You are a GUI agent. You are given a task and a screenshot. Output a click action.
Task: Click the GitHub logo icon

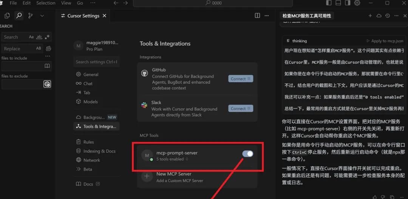[x=144, y=73]
